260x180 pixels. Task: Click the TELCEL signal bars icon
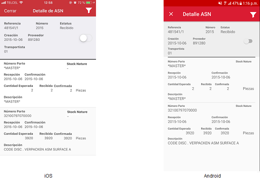click(x=4, y=2)
